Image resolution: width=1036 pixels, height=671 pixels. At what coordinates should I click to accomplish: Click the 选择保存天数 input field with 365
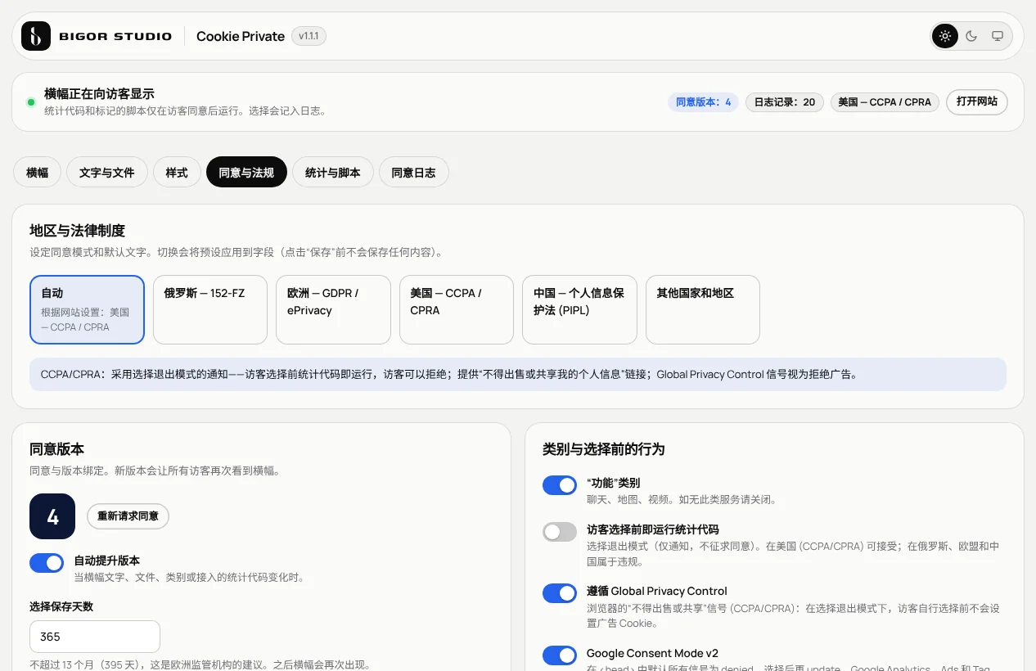(95, 637)
